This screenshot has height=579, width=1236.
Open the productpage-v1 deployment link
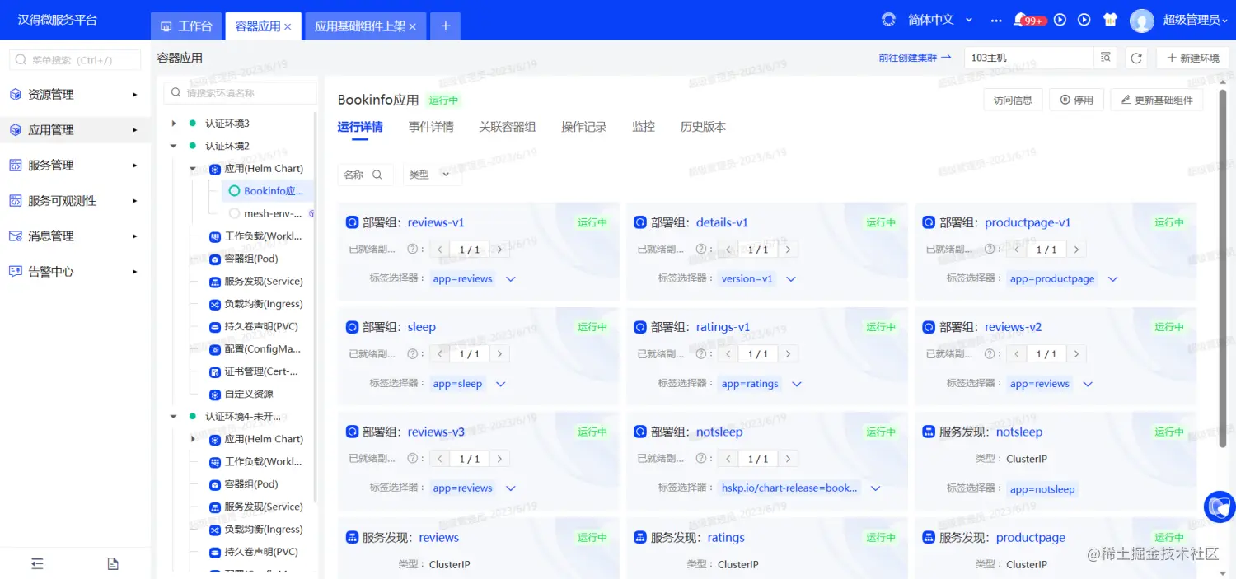1028,222
